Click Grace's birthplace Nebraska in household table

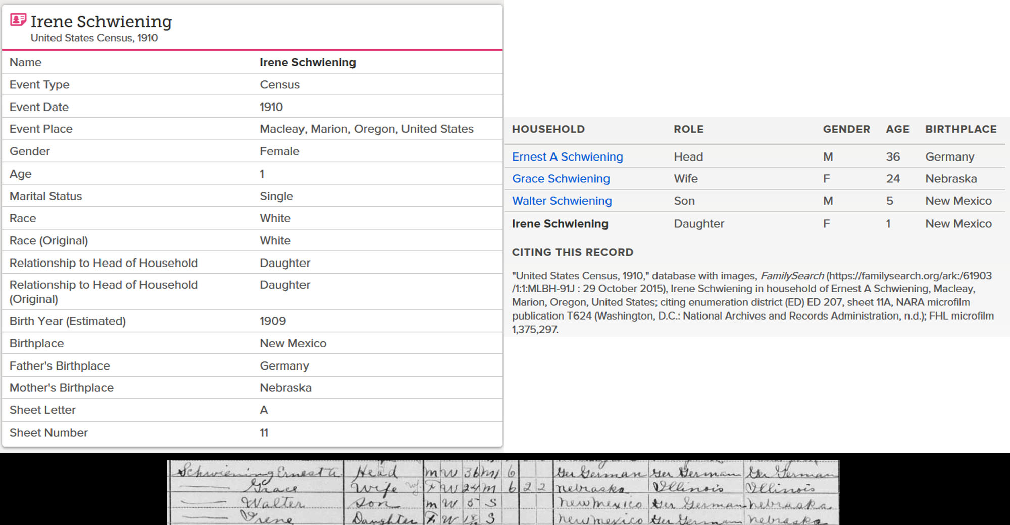[951, 179]
